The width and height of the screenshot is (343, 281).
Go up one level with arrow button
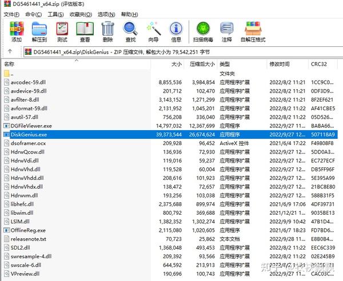pos(10,51)
